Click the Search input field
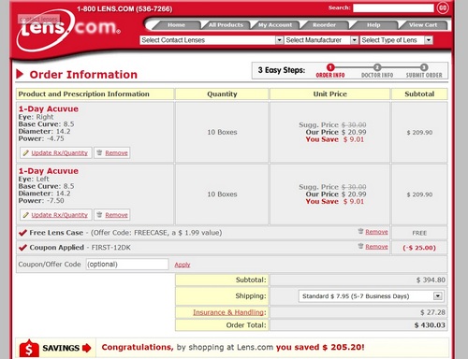This screenshot has width=468, height=359. click(393, 8)
